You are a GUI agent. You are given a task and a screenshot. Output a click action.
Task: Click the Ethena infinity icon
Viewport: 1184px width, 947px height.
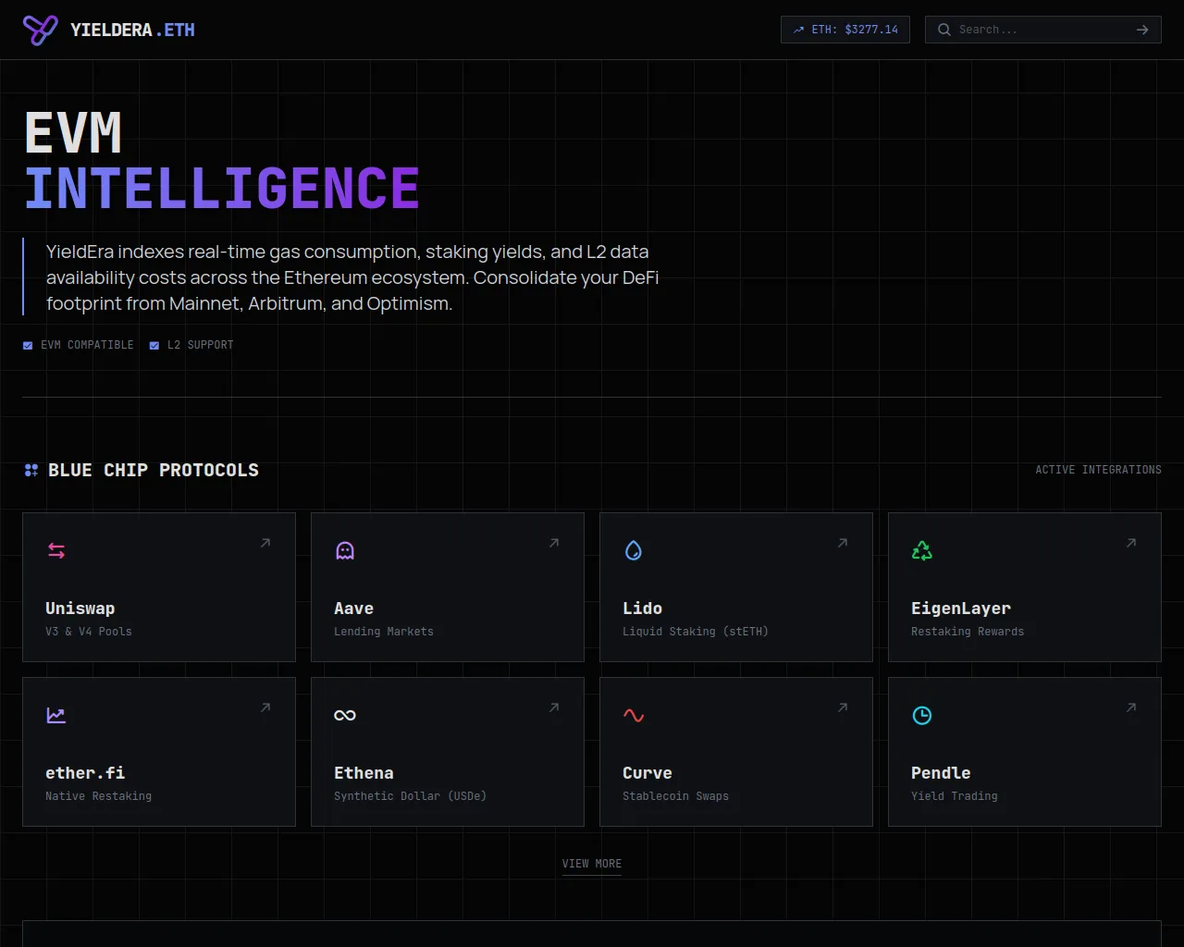[x=345, y=715]
